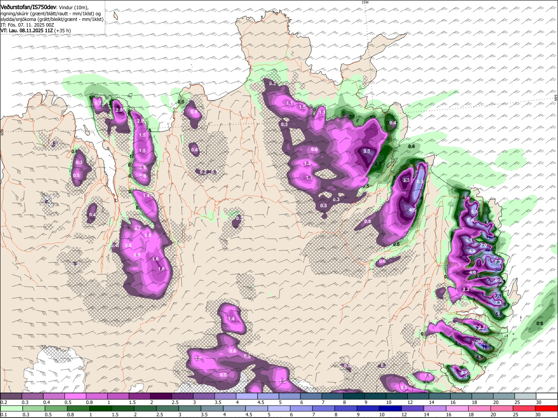
Task: Select the 2 gray-green rain legend swatch
Action: (146, 408)
